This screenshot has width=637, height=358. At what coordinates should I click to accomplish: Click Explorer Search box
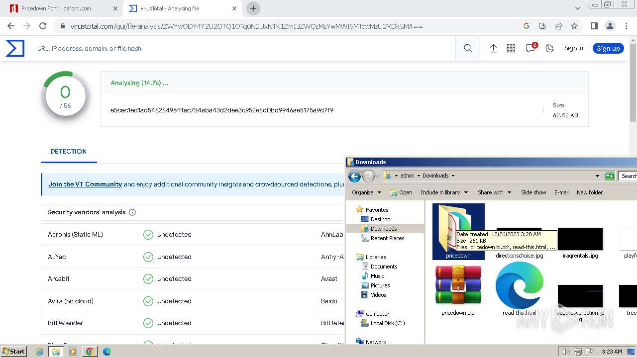[628, 176]
